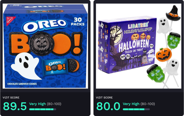
Task: Click the 80.0 Vizit score value
Action: (x=108, y=106)
